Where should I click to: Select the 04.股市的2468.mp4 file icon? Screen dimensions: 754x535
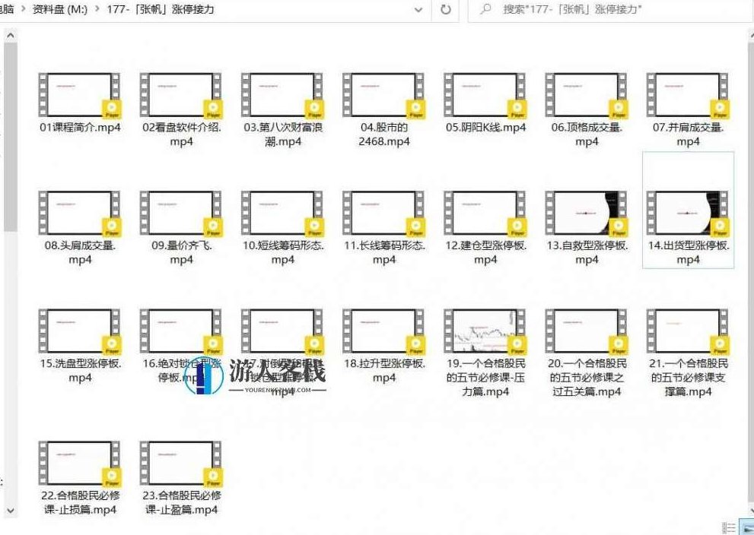(383, 95)
